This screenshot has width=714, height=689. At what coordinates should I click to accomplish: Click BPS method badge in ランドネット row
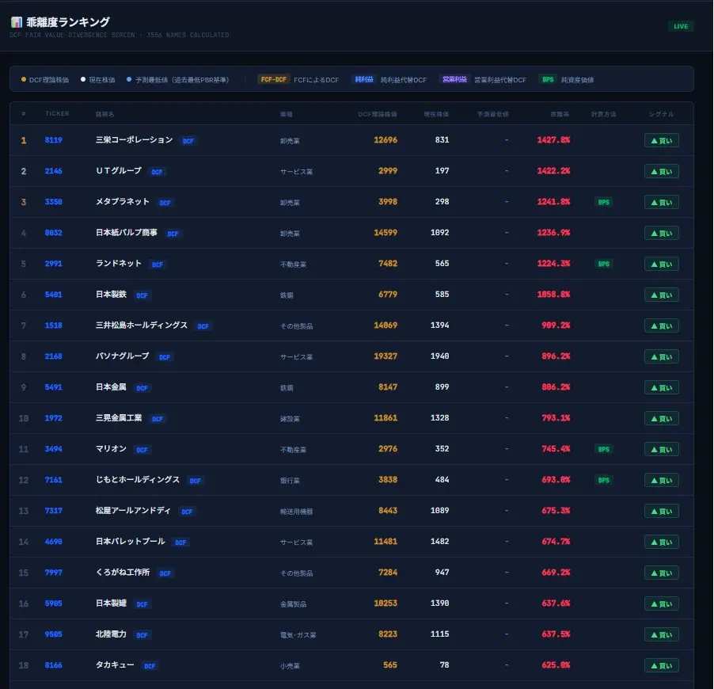(x=604, y=264)
